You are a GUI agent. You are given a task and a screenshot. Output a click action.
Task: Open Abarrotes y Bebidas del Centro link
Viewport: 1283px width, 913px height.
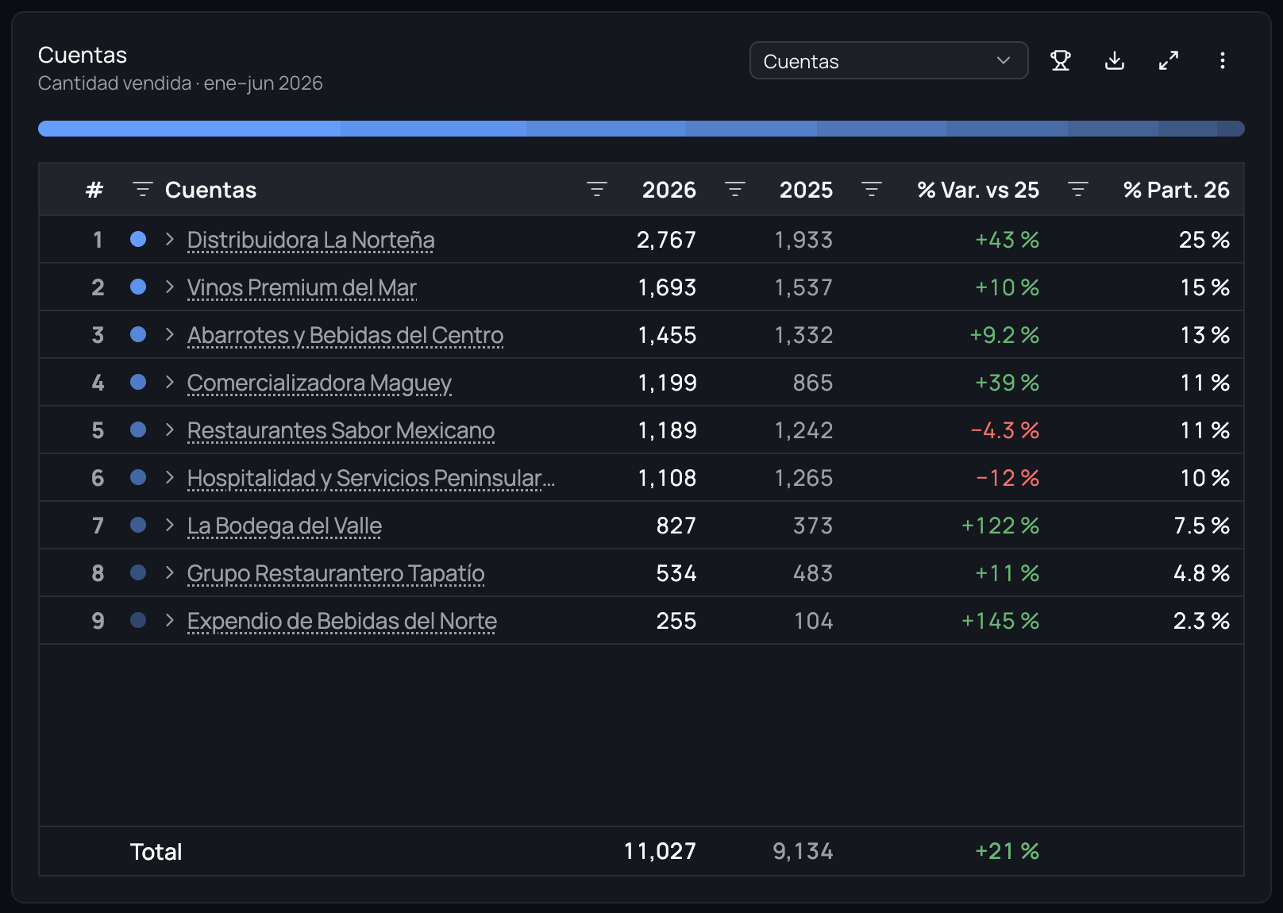coord(345,335)
